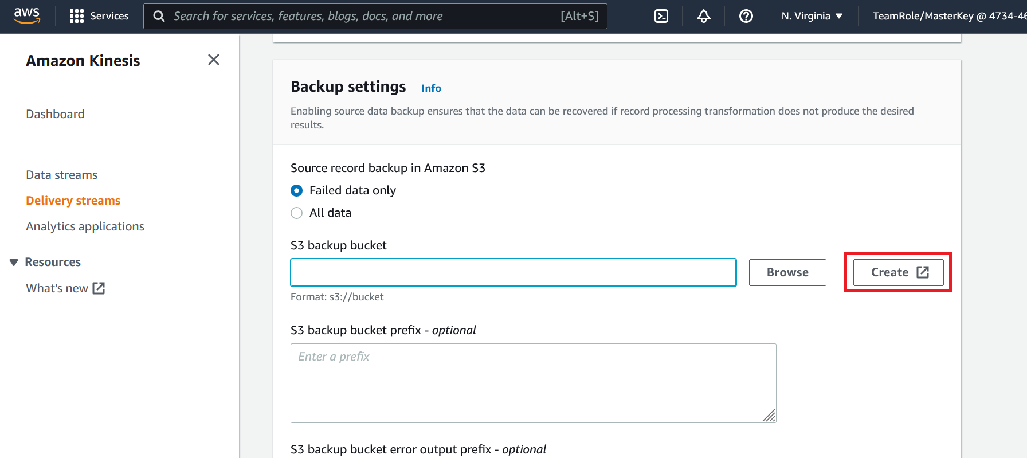Open the notifications bell
The image size is (1027, 458).
pos(704,16)
